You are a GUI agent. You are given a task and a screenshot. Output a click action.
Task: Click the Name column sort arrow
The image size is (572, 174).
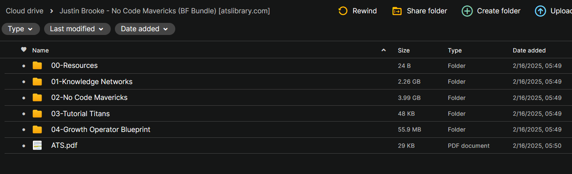coord(383,50)
